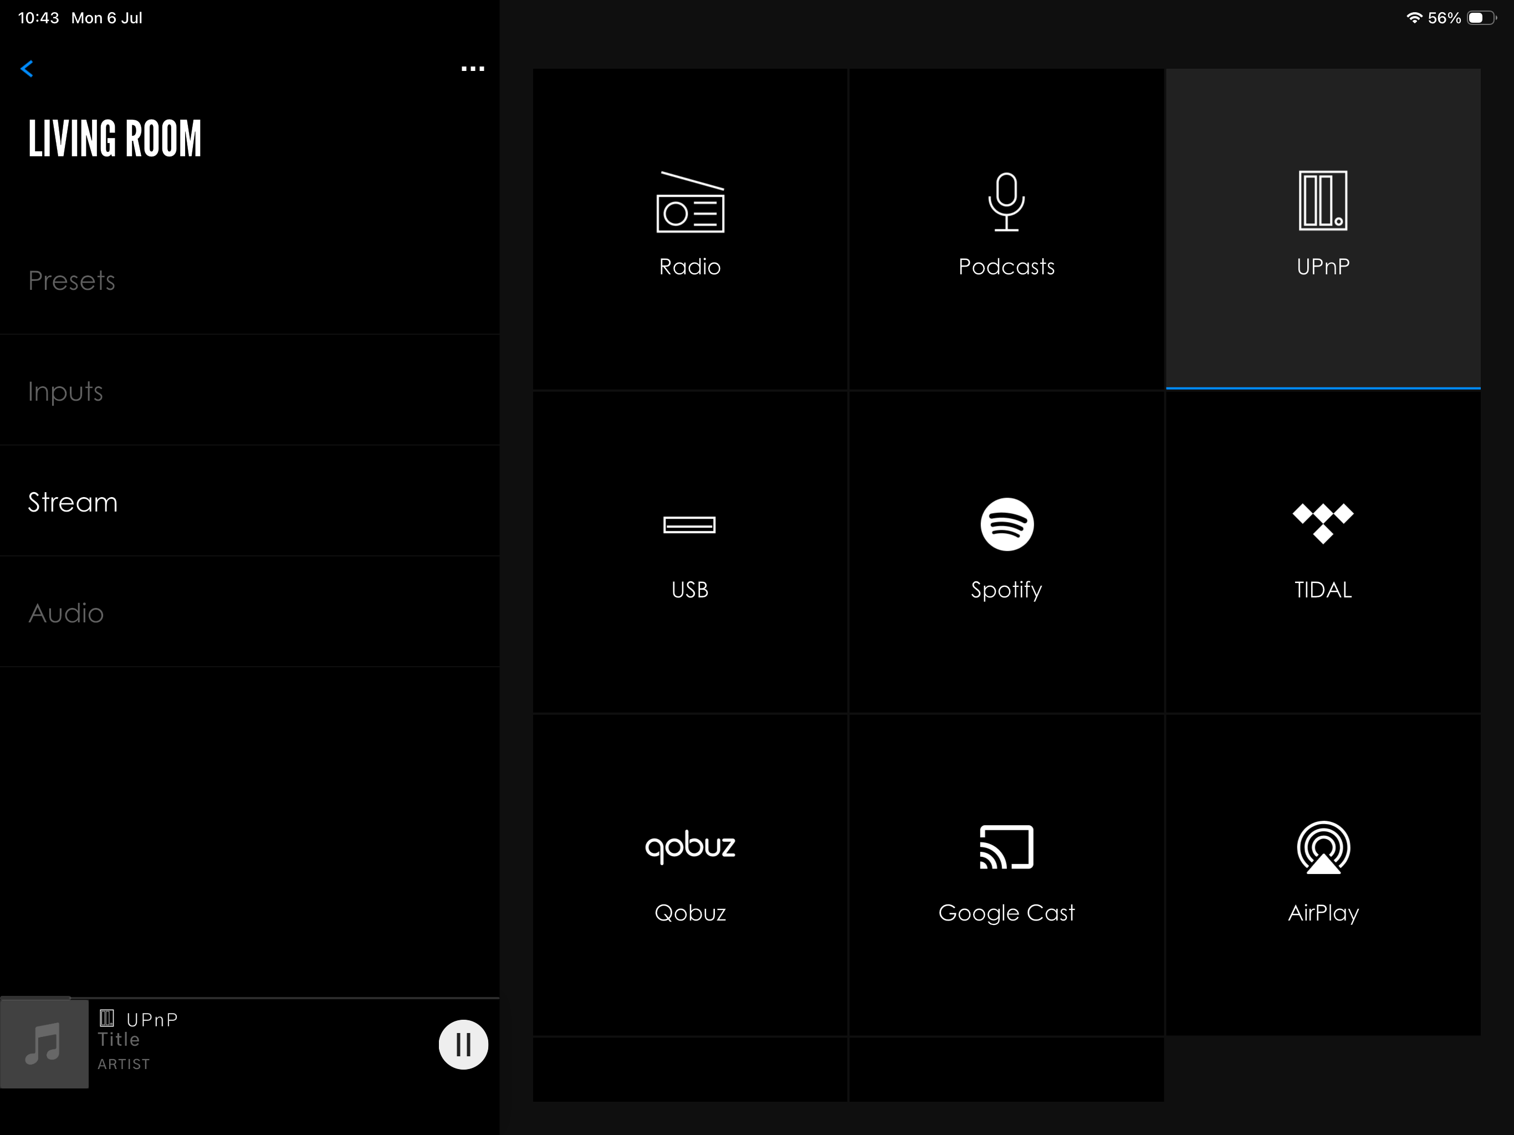Open the Qobuz service tile
Screen dimensions: 1514x1135
point(690,876)
